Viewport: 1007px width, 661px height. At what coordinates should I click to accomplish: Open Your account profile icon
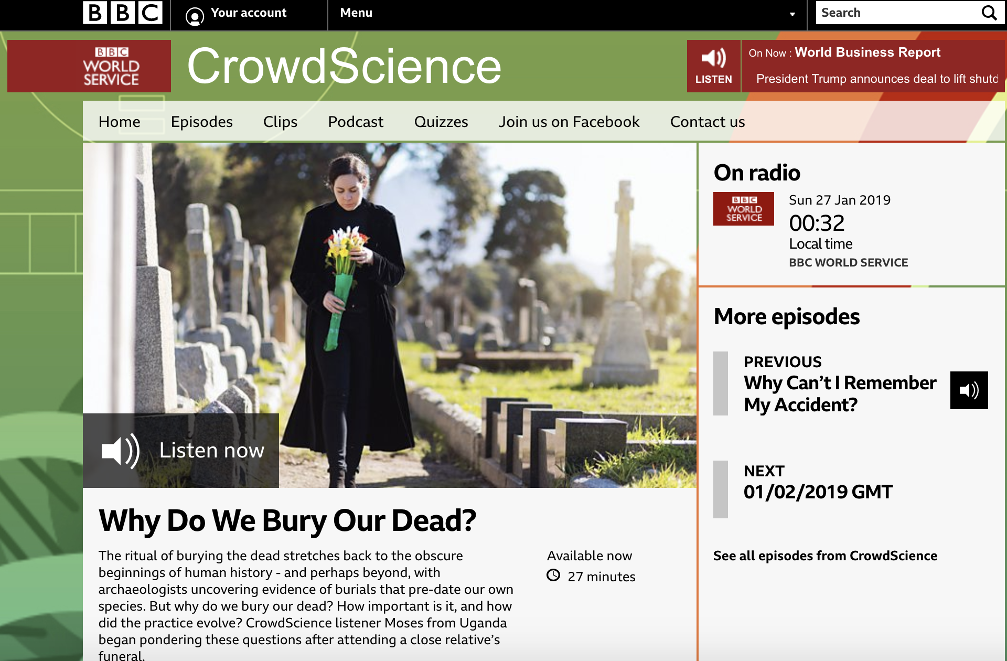(x=195, y=16)
